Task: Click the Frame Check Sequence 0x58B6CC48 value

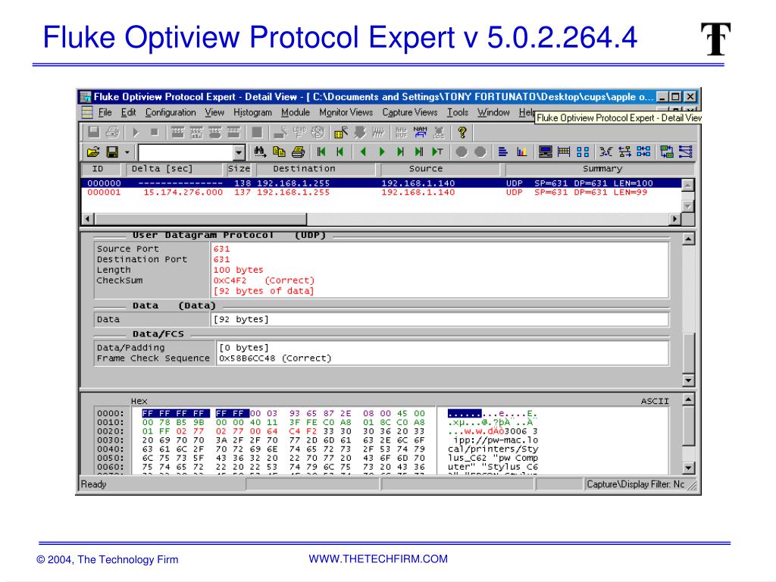Action: point(275,358)
